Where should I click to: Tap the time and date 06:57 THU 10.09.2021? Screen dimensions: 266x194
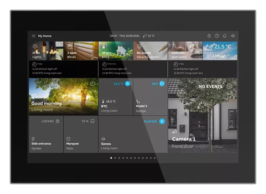[x=125, y=36]
